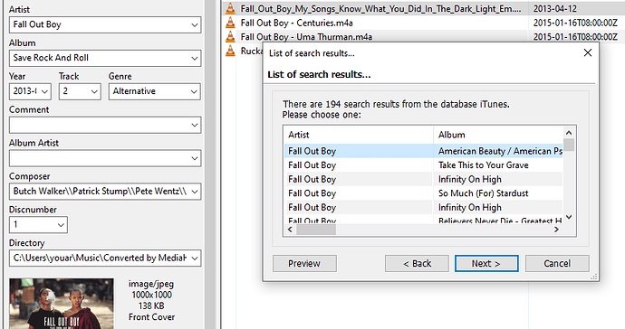Select file Fall Out Boy - Centuries.m4a

tap(296, 23)
